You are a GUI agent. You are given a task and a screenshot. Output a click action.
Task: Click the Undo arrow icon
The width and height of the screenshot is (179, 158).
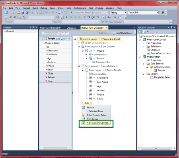coord(46,12)
